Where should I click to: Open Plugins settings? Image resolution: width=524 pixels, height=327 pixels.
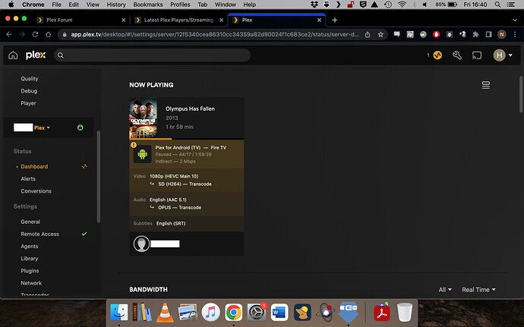[x=30, y=271]
